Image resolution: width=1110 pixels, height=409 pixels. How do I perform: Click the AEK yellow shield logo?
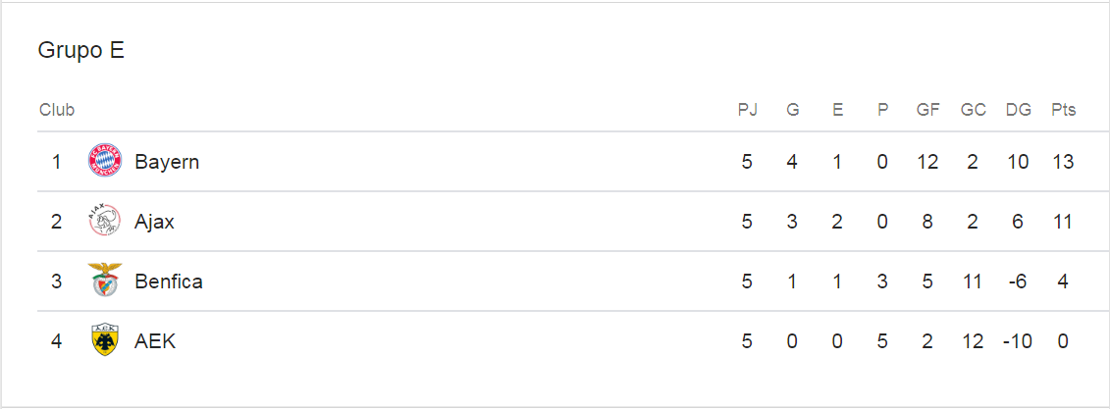click(x=105, y=340)
